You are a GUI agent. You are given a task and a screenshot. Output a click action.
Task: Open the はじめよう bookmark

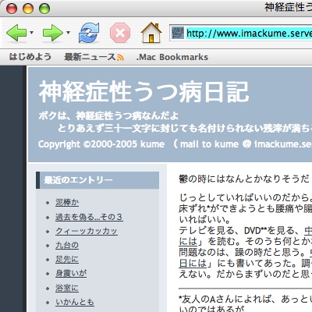(x=30, y=57)
